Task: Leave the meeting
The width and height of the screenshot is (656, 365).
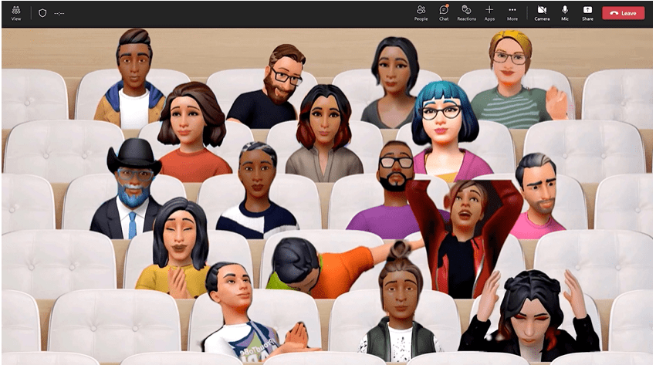Action: tap(624, 12)
